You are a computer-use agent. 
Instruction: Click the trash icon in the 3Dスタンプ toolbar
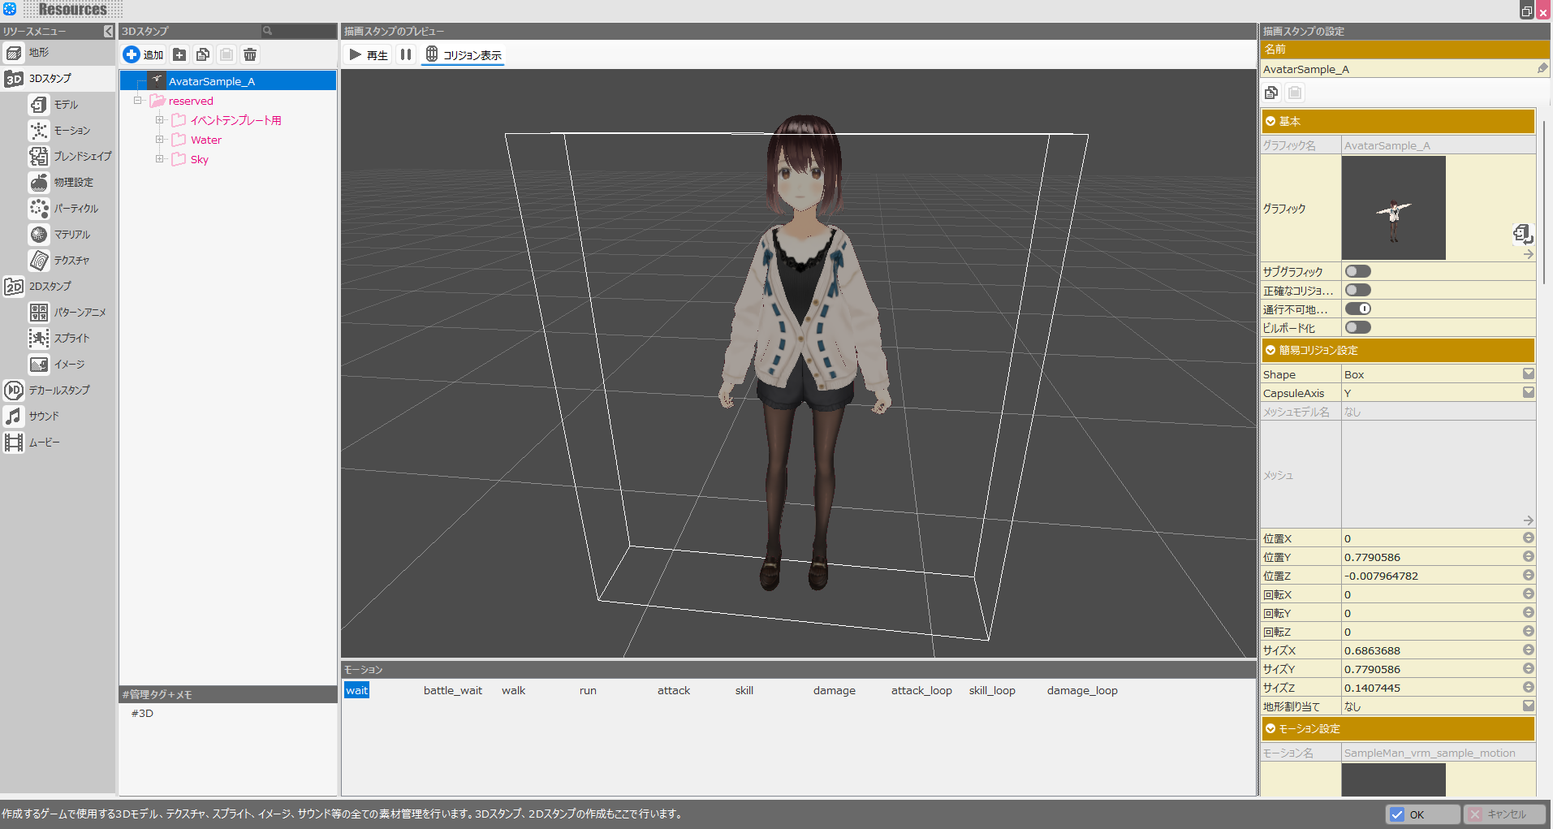(249, 54)
